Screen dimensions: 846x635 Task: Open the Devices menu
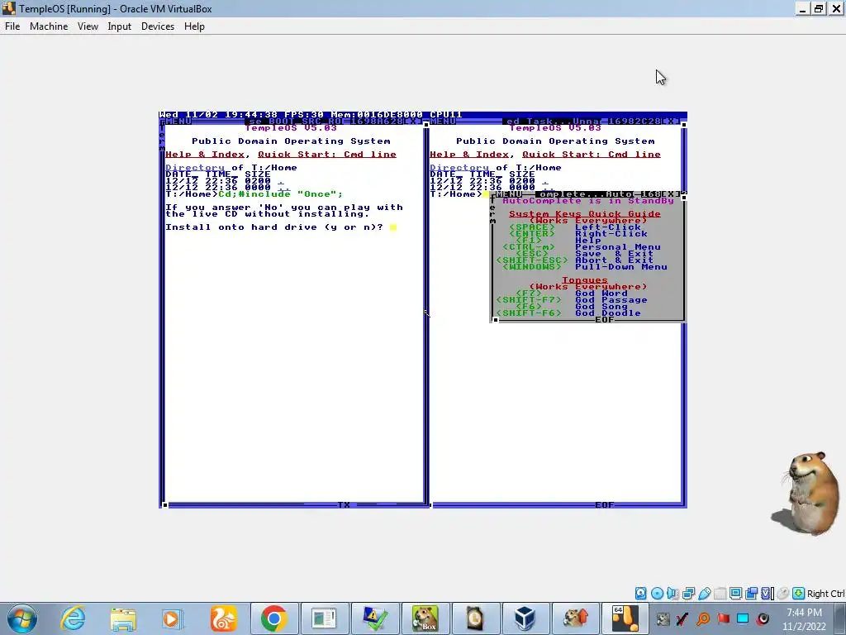(x=158, y=26)
